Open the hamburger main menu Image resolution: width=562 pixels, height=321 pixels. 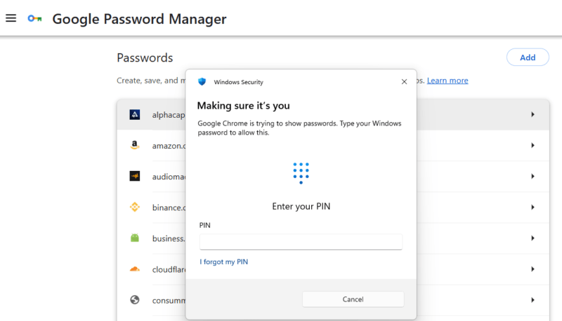tap(11, 18)
